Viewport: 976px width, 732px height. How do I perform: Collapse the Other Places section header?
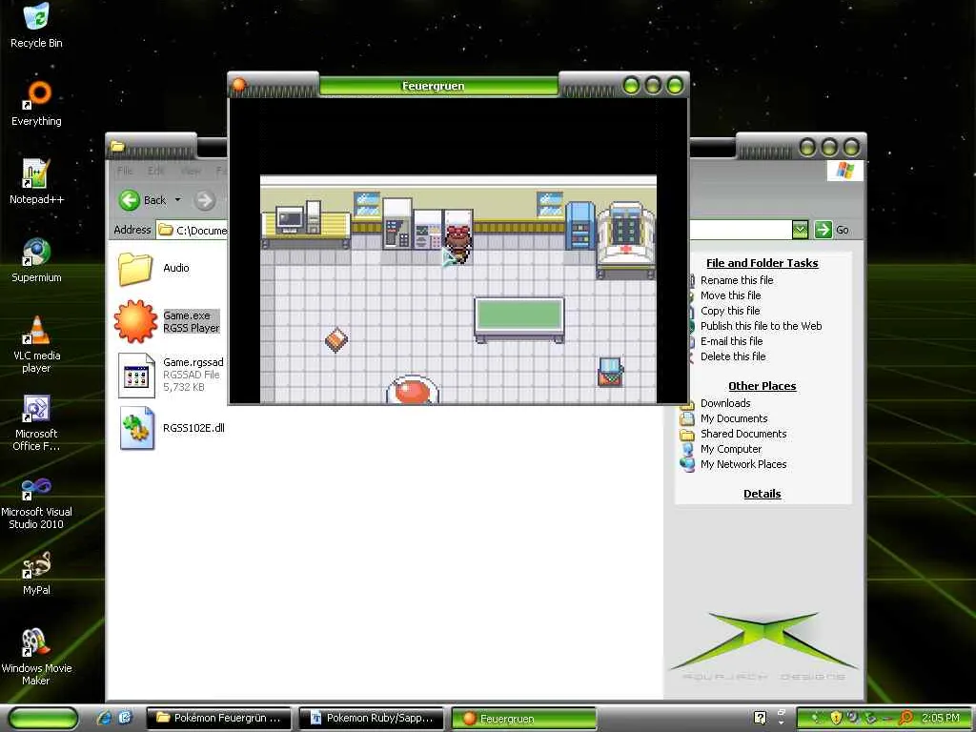(762, 386)
